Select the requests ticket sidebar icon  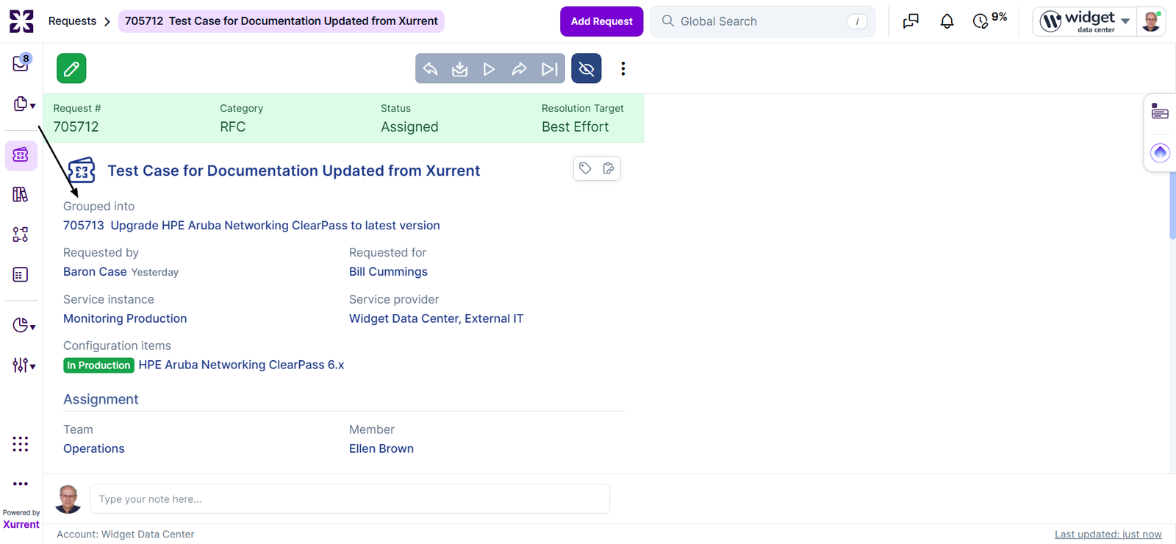[x=21, y=155]
